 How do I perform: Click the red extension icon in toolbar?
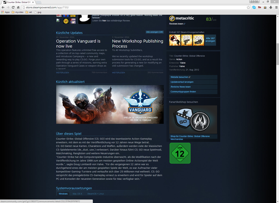click(x=260, y=8)
